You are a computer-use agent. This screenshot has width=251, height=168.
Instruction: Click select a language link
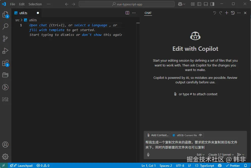point(91,25)
